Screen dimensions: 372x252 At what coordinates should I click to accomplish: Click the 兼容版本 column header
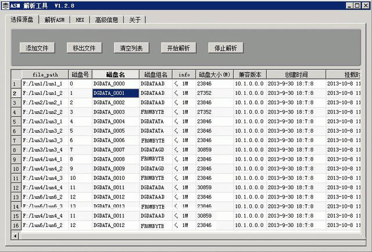pyautogui.click(x=250, y=74)
